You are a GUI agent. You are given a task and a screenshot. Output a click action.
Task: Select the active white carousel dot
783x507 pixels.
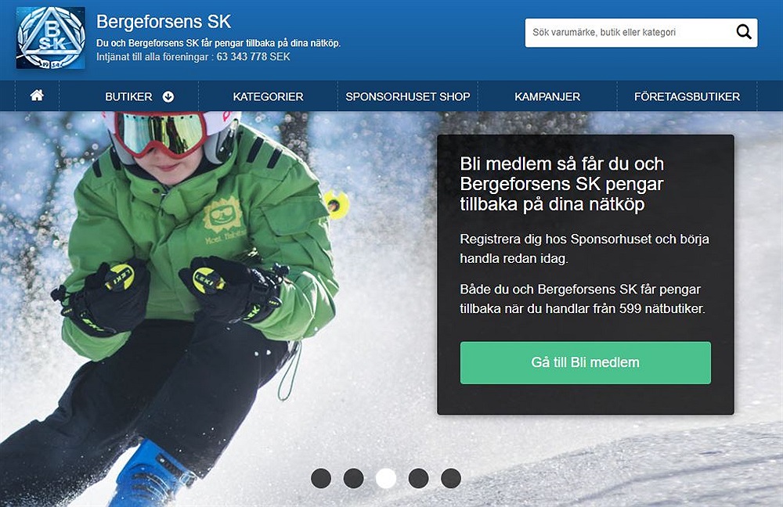pos(386,478)
